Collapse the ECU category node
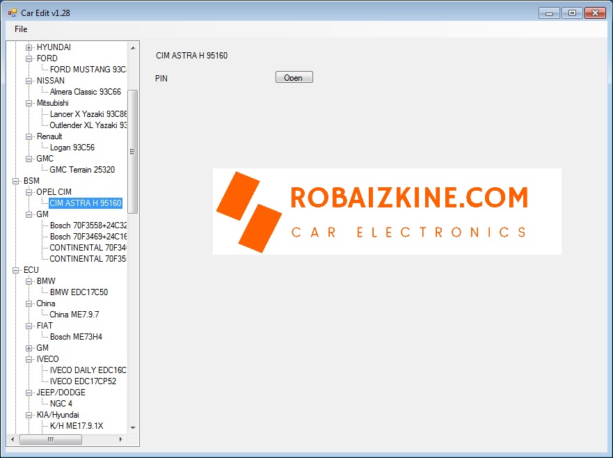The height and width of the screenshot is (458, 613). (16, 270)
